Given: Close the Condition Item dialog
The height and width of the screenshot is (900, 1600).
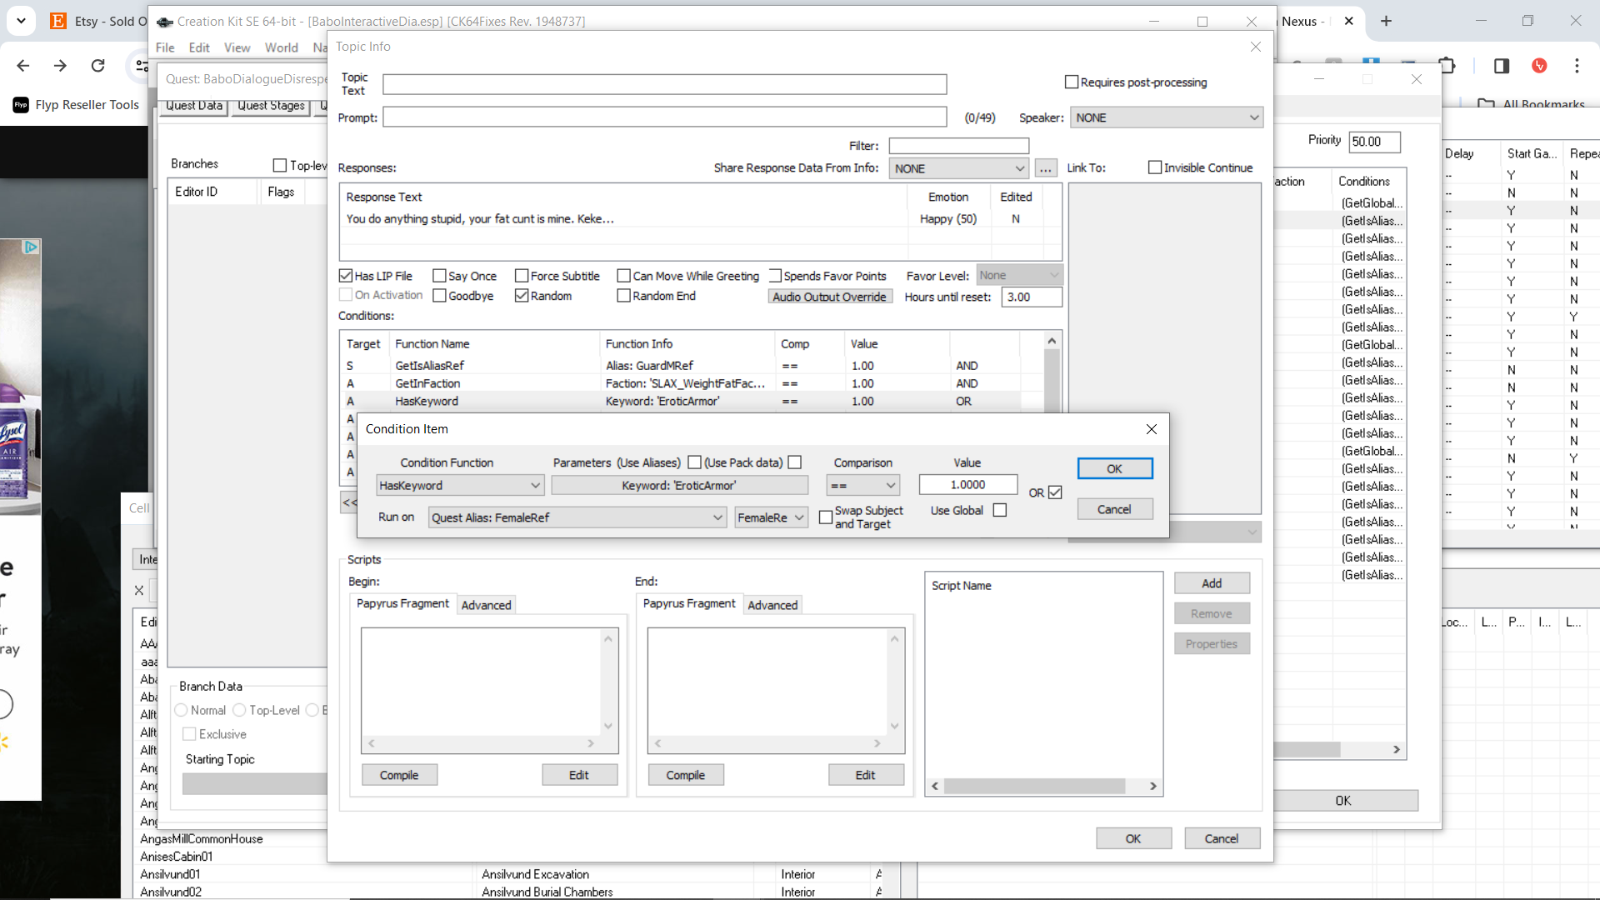Looking at the screenshot, I should click(1152, 429).
